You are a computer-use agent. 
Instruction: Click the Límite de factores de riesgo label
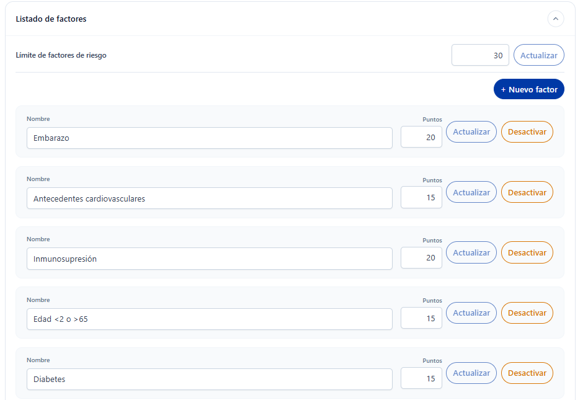(61, 55)
